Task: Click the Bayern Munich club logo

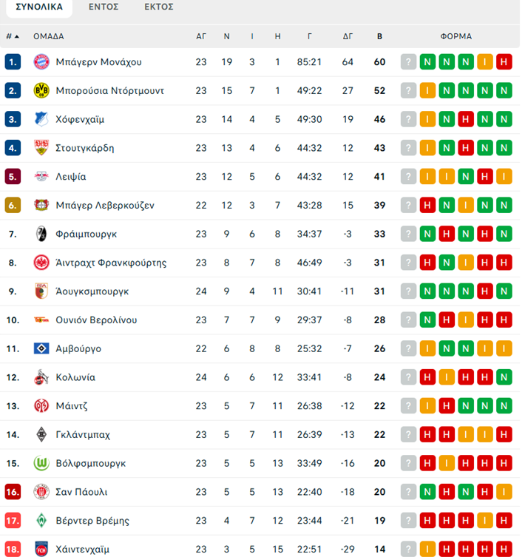Action: pyautogui.click(x=41, y=62)
